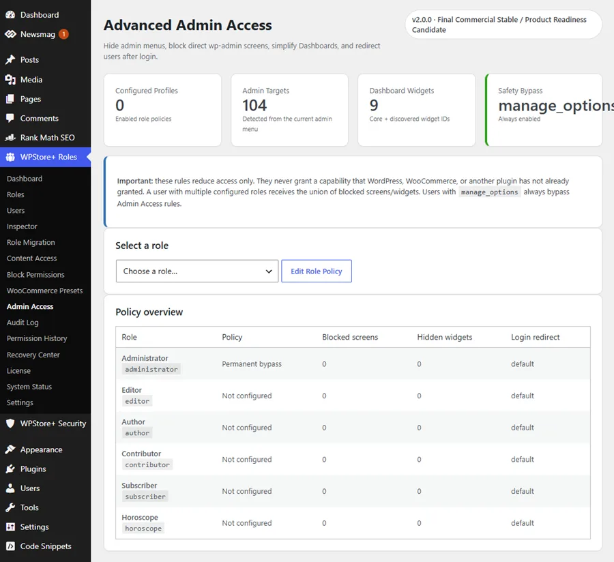Screen dimensions: 614x562
Task: Open the Role Migration submenu item
Action: 31,242
